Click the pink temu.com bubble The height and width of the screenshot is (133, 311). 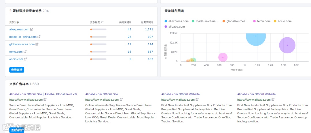223,57
